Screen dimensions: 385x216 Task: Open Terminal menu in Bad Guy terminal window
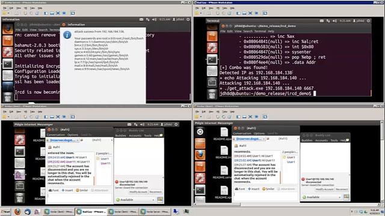[260, 31]
